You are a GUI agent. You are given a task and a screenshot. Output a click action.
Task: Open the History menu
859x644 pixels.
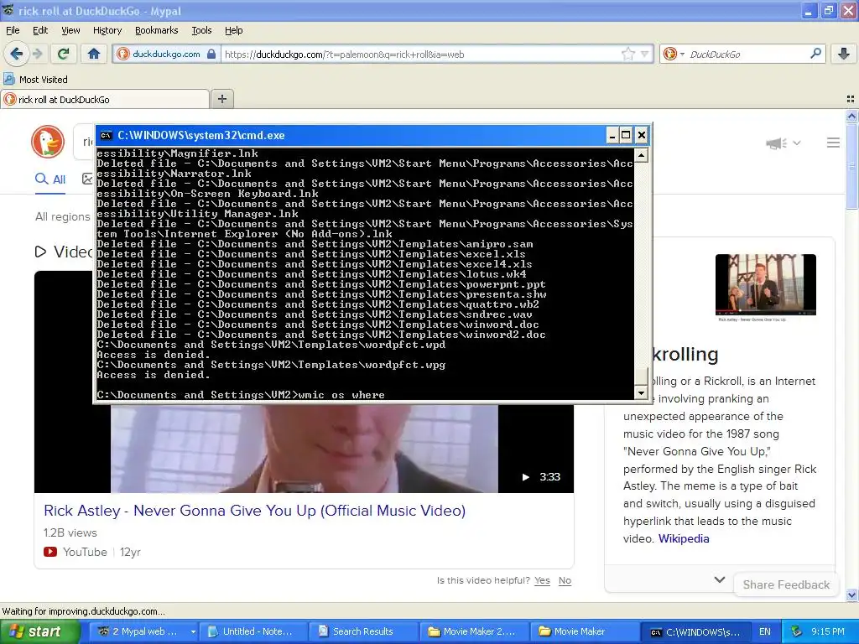(x=107, y=30)
